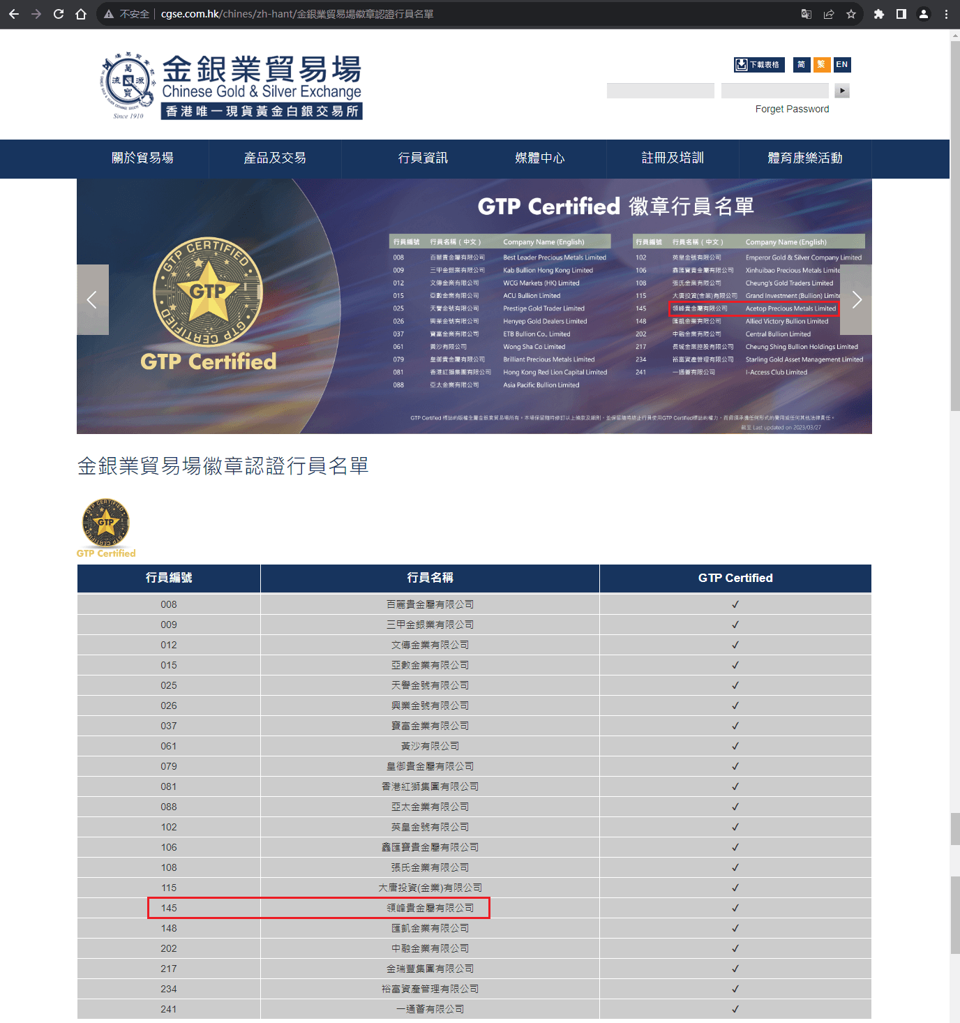
Task: Show next banner slide with right arrow
Action: tap(856, 300)
